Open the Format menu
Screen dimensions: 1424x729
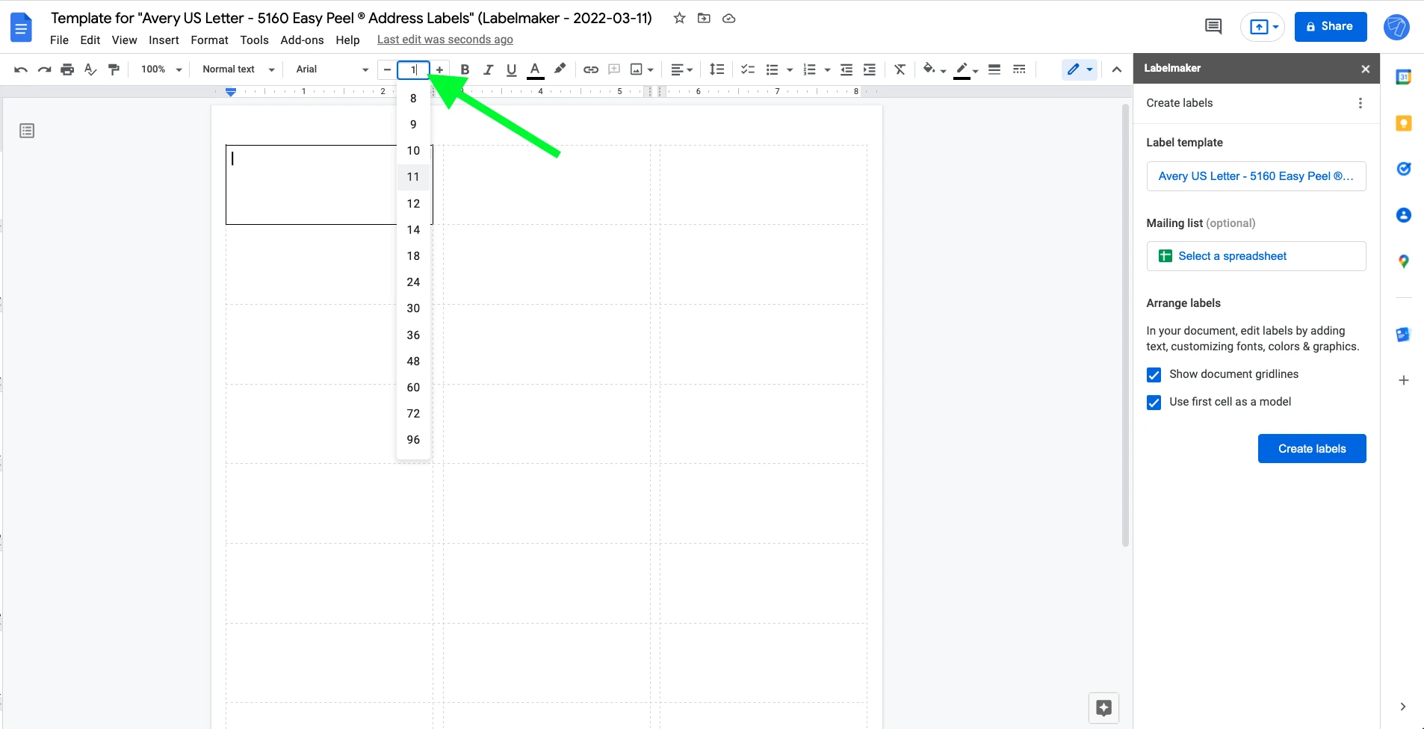(209, 40)
